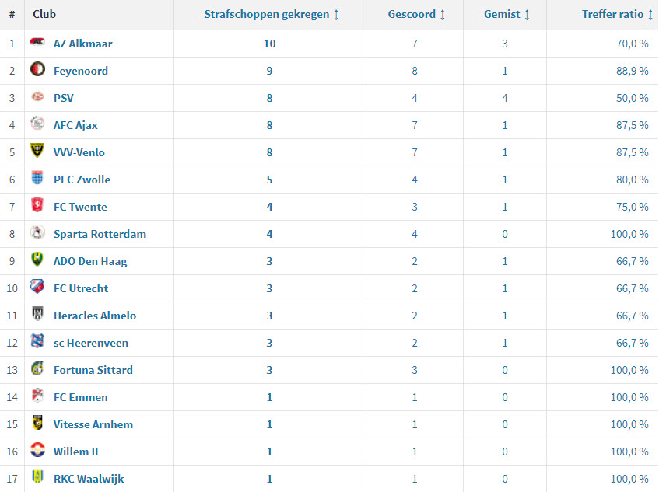Click the PSV club crest icon
Viewport: 659px width, 492px height.
tap(37, 97)
